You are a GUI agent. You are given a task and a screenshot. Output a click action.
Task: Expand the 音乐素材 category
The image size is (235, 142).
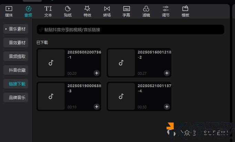[x=16, y=29]
